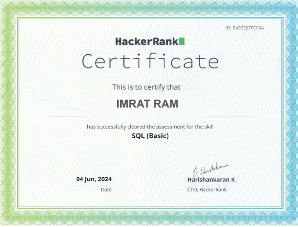Click the 'Date' label
This screenshot has width=298, height=227.
(x=106, y=189)
